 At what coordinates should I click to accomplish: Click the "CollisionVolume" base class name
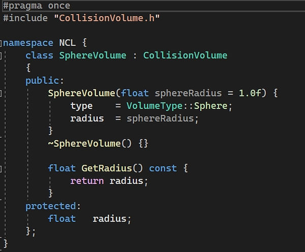(x=185, y=55)
